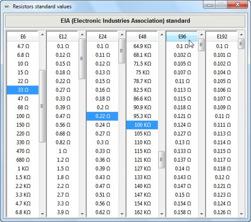Click E96 list scroll-up arrow

(201, 34)
